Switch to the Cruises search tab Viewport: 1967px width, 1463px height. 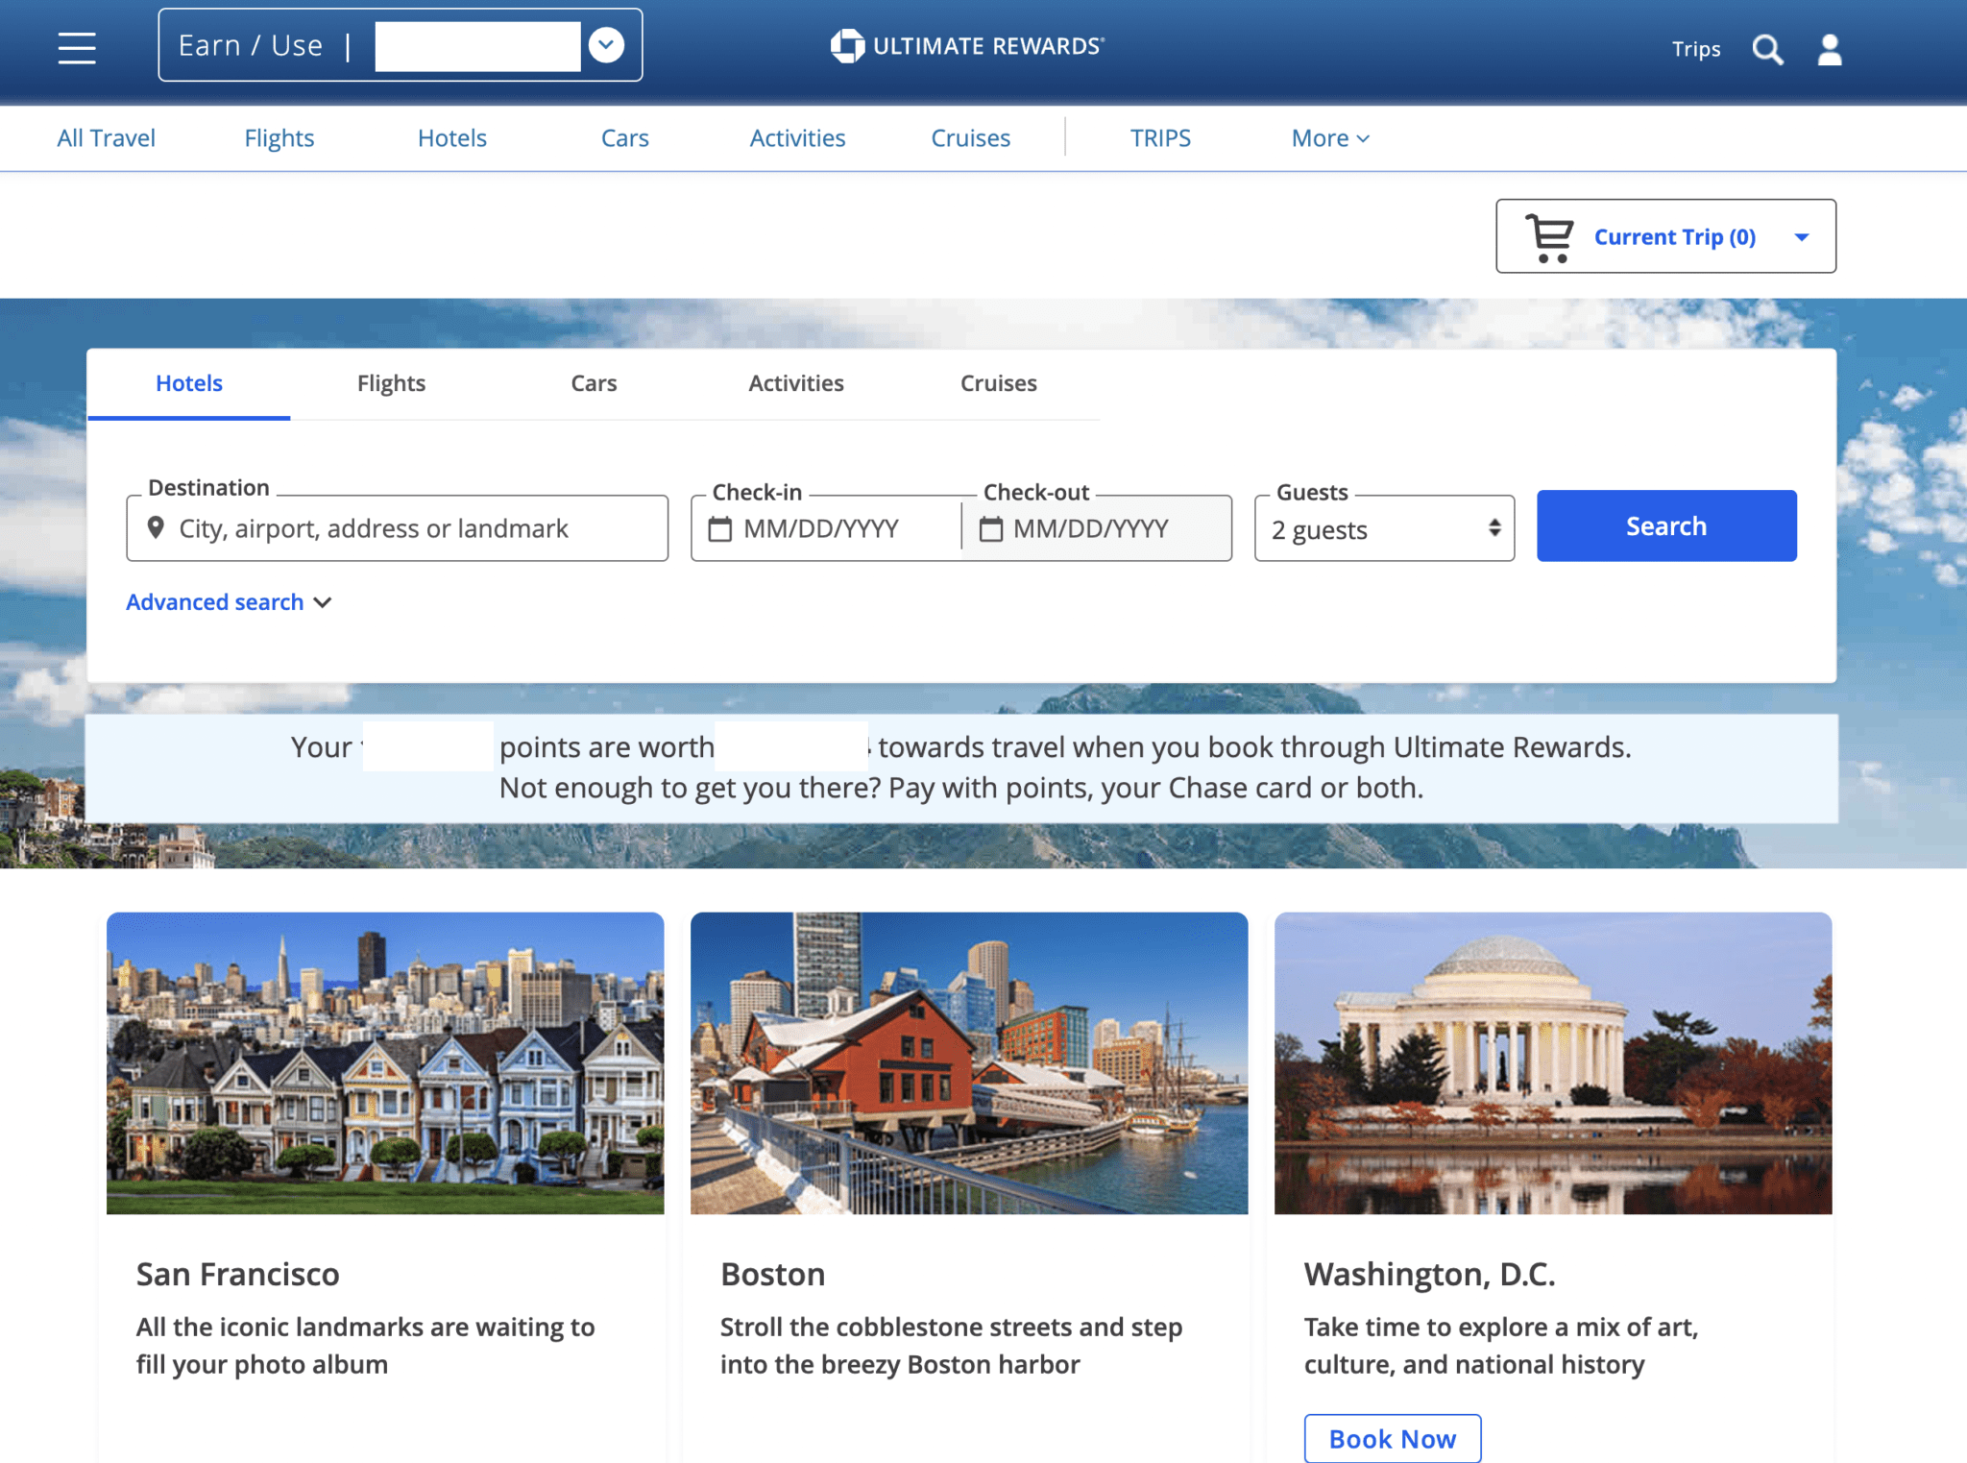point(998,383)
